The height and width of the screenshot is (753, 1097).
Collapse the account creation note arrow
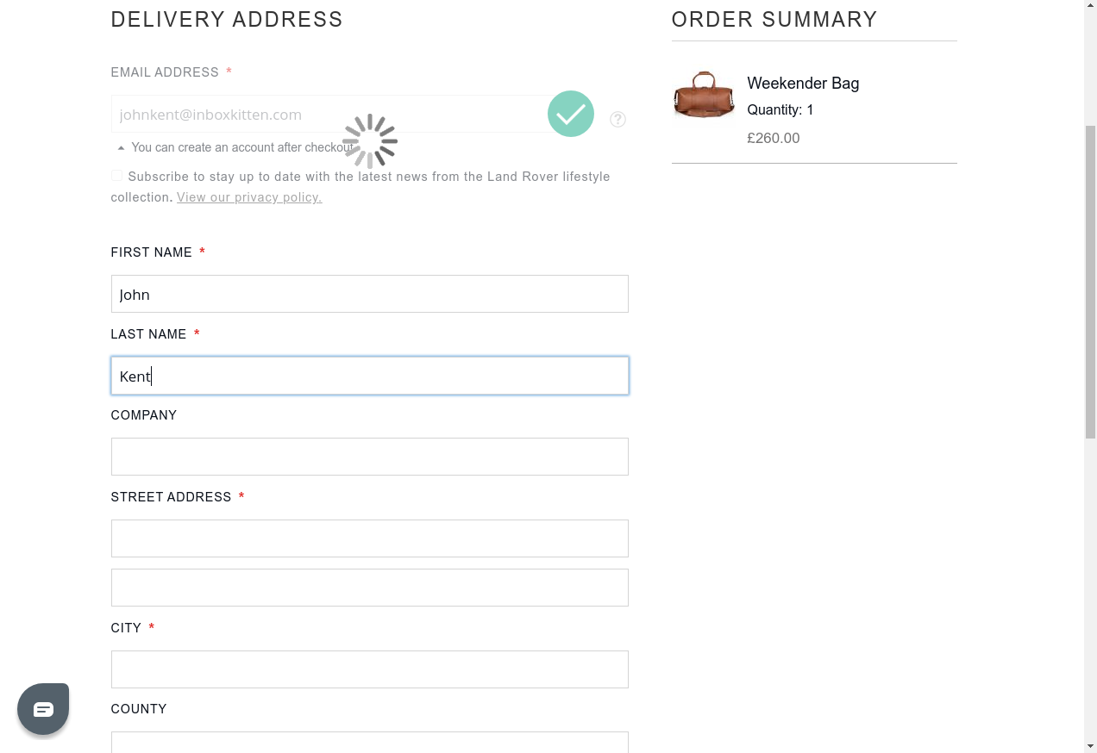point(121,148)
